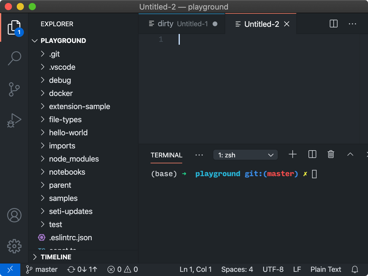Image resolution: width=368 pixels, height=276 pixels.
Task: Click master branch in the status bar
Action: (x=42, y=269)
